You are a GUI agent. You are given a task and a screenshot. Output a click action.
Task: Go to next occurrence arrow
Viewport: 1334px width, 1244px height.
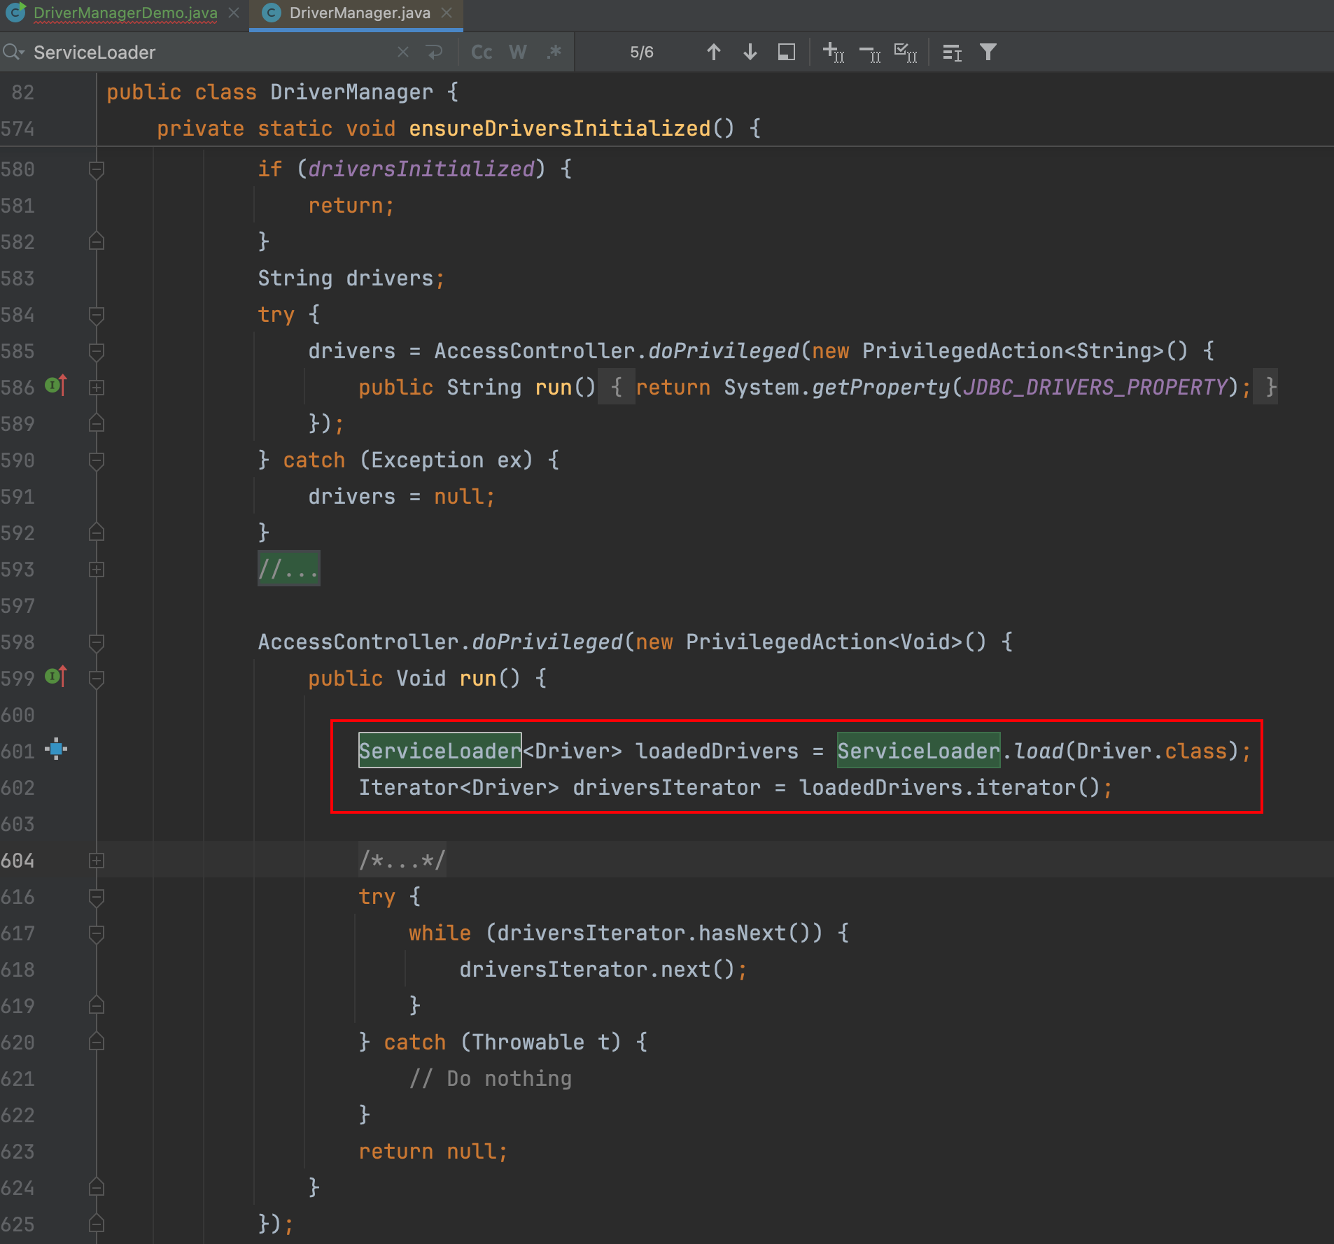pos(750,52)
